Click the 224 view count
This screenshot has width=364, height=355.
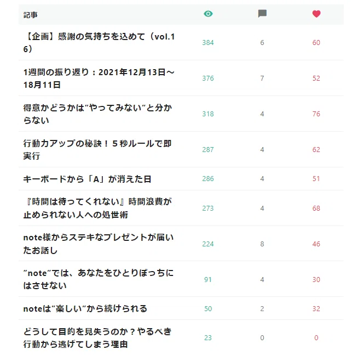coord(208,244)
